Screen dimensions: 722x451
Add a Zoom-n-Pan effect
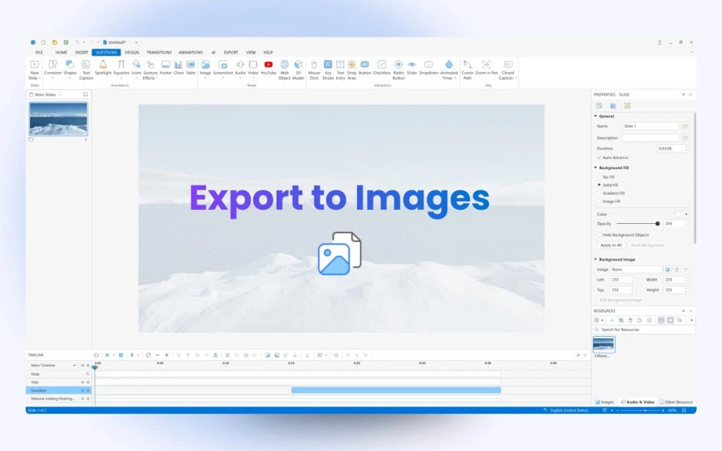pos(486,67)
